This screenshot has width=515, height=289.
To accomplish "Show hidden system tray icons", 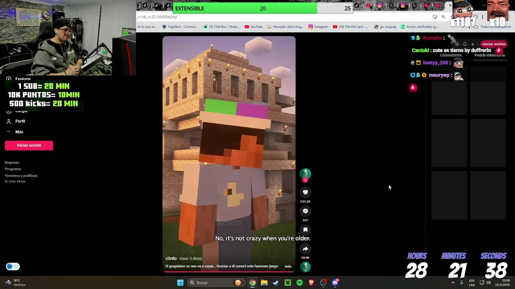I will (453, 283).
